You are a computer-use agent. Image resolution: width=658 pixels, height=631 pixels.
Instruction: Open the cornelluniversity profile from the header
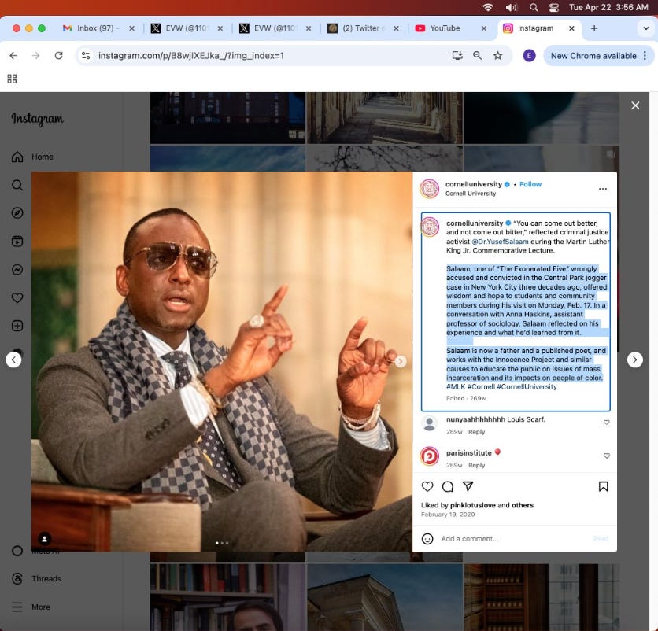[x=473, y=184]
